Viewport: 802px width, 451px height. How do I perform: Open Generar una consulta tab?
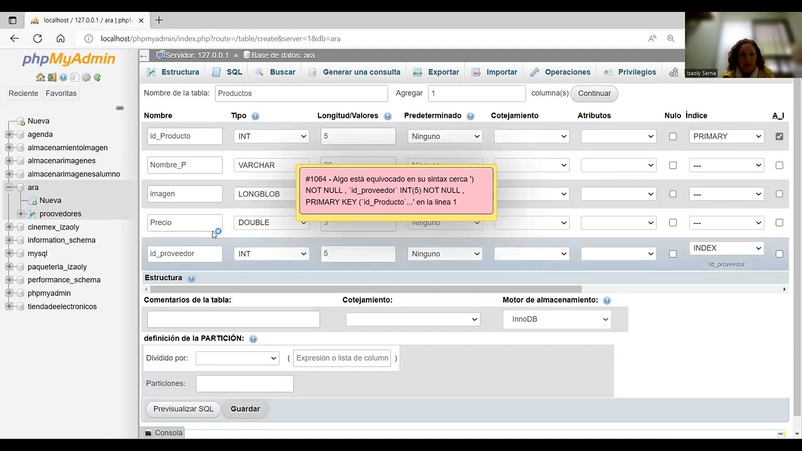click(355, 72)
